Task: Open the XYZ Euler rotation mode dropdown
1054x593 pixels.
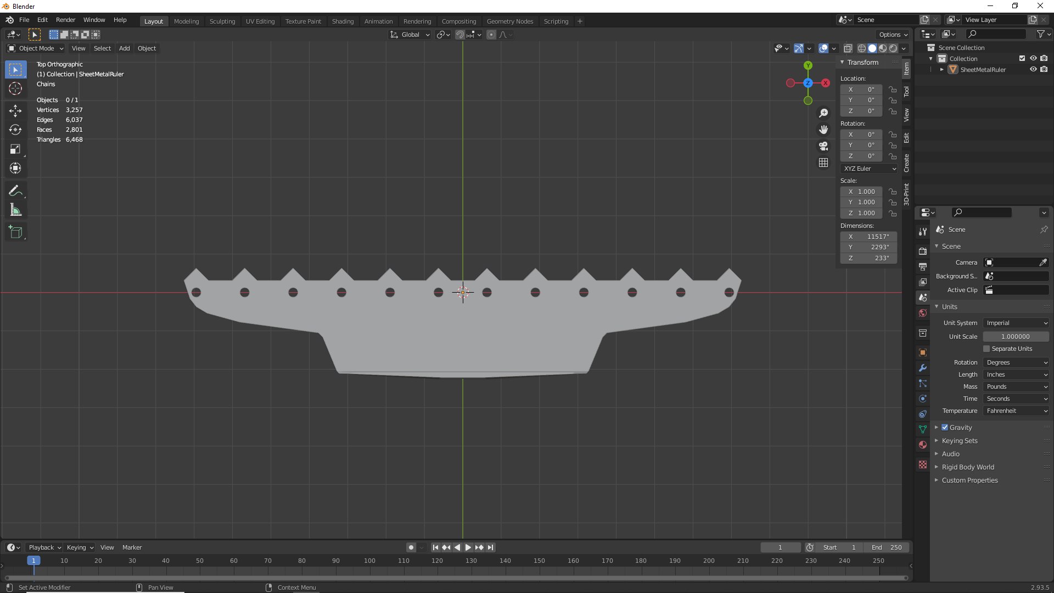Action: point(870,169)
